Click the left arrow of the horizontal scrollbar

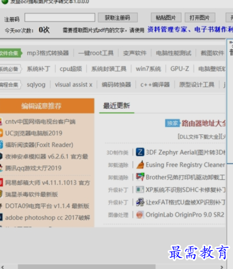pyautogui.click(x=3, y=267)
